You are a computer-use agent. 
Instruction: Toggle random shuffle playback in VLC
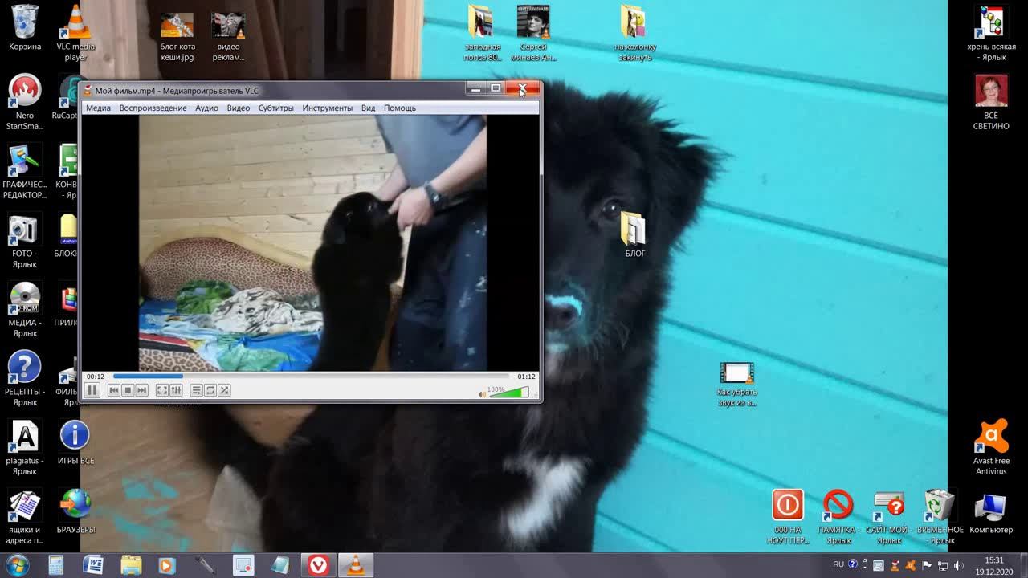click(224, 390)
